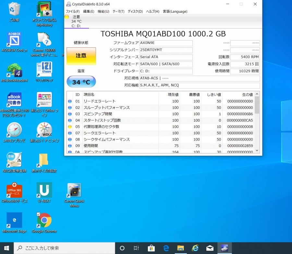The height and width of the screenshot is (254, 292).
Task: Click the 生の値 column header
Action: tap(238, 95)
